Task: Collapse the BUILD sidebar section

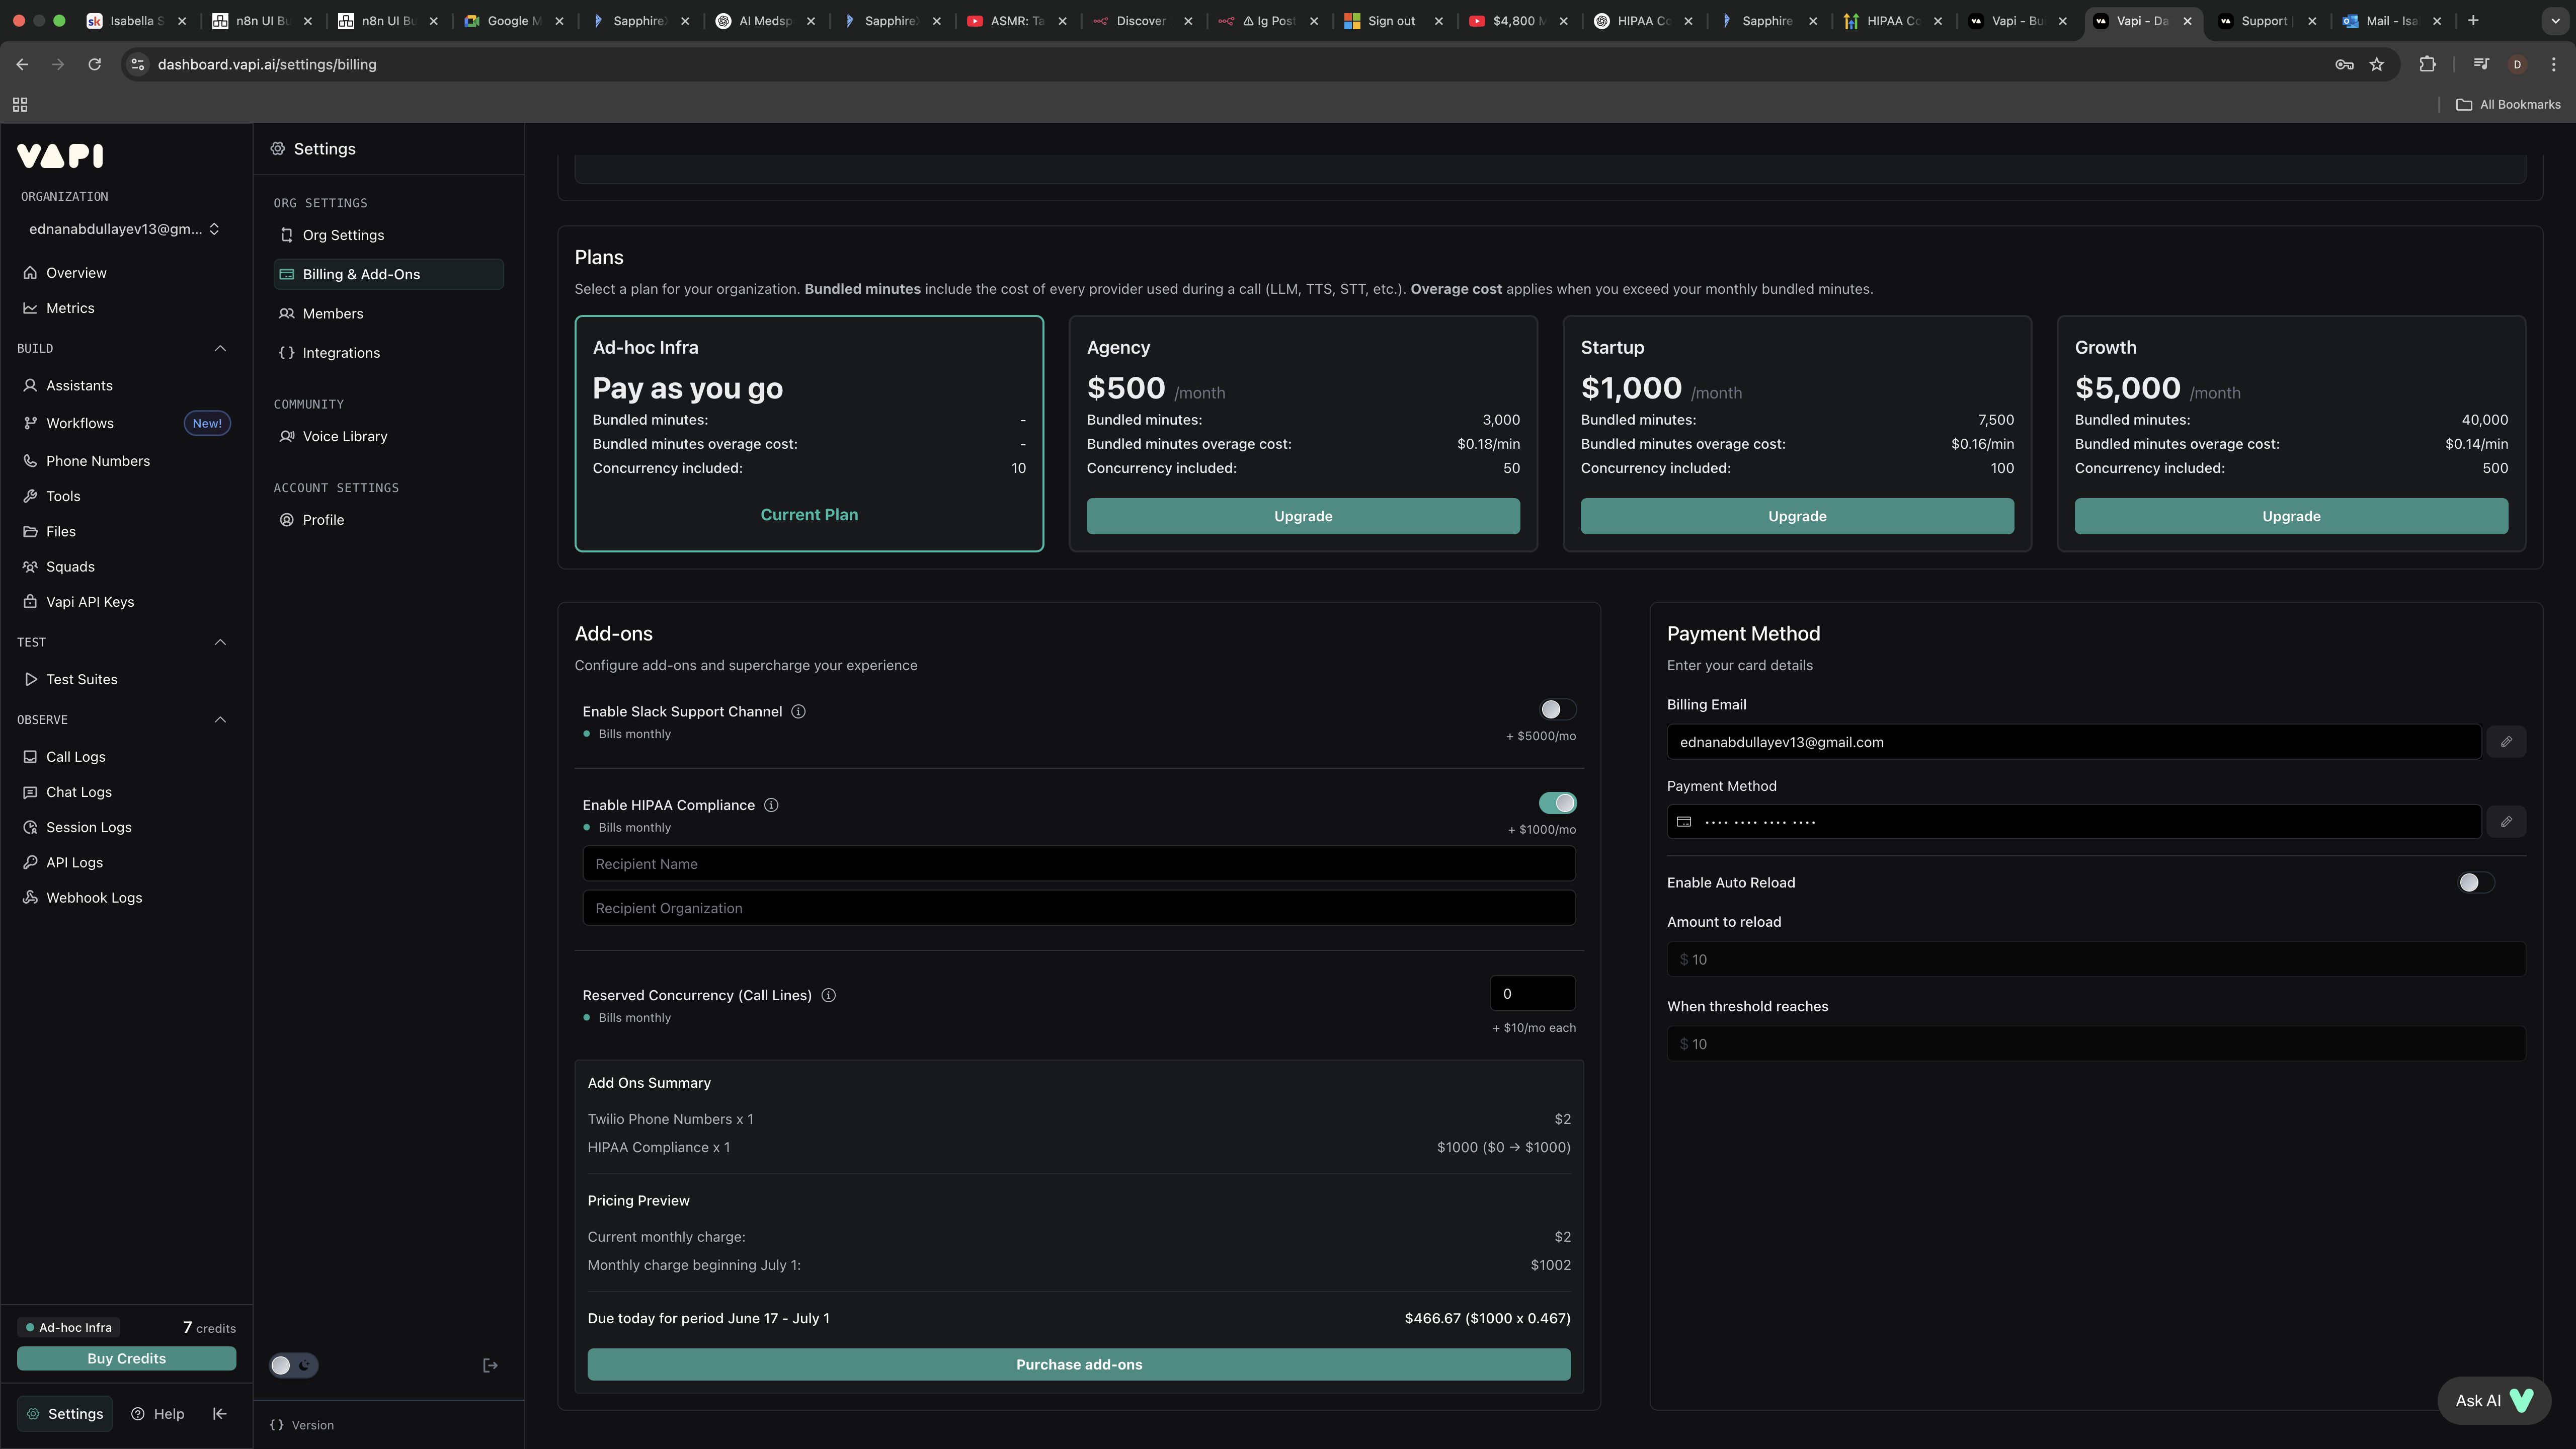Action: click(220, 348)
